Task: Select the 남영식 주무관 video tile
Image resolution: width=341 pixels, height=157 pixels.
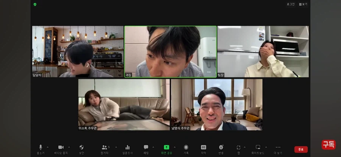Action: click(217, 105)
